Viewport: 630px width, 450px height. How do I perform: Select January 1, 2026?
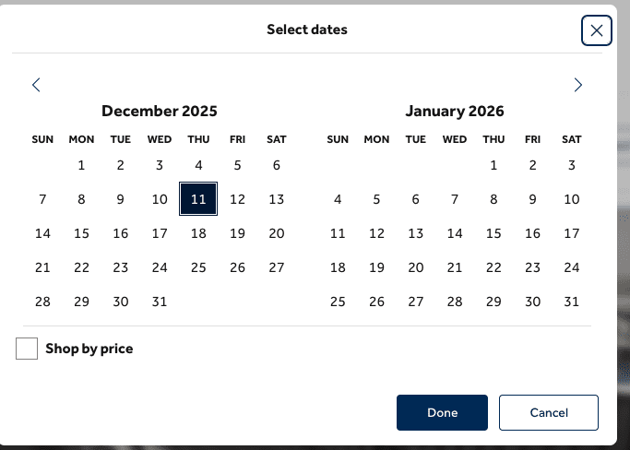[493, 165]
